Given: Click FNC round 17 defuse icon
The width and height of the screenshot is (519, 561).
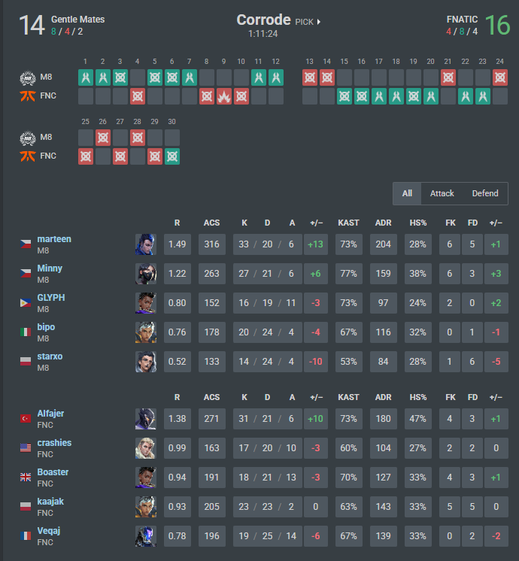Looking at the screenshot, I should [x=378, y=96].
